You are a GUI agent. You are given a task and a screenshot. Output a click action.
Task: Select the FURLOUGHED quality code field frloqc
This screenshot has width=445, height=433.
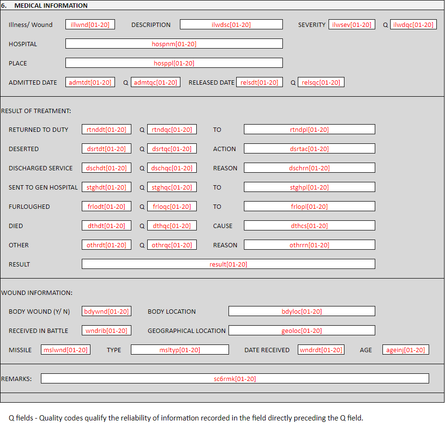172,206
